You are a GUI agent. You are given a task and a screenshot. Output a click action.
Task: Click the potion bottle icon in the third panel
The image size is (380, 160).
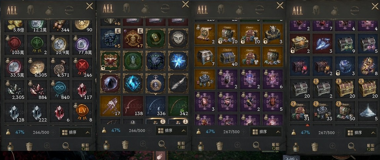coord(201,146)
